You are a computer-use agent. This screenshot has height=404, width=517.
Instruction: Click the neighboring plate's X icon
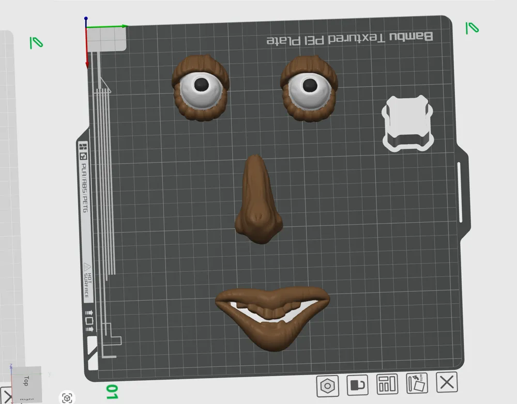click(x=6, y=395)
